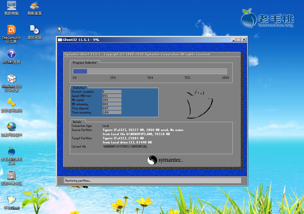Open the 登录密码清除 password clear key icon

pyautogui.click(x=11, y=103)
